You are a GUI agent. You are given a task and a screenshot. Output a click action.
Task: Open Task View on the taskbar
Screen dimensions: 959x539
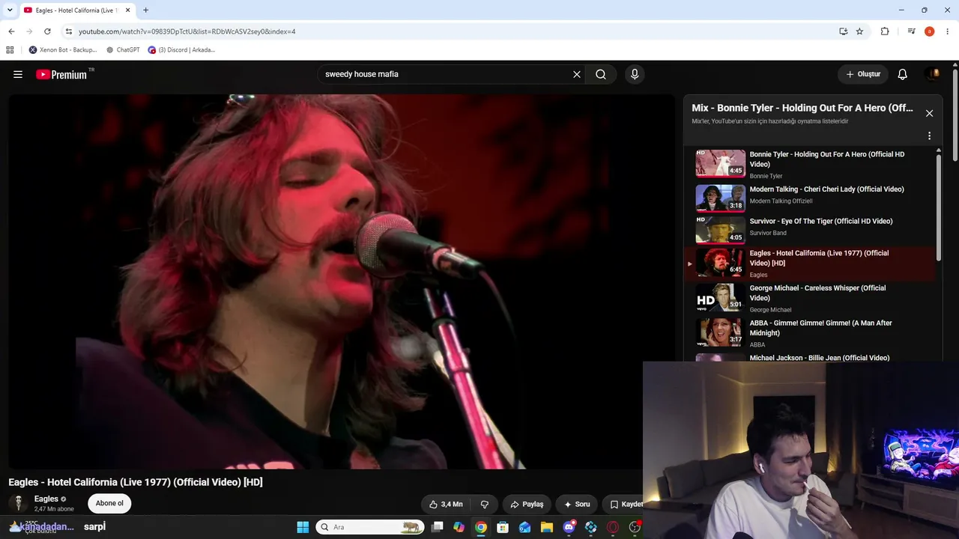point(437,527)
